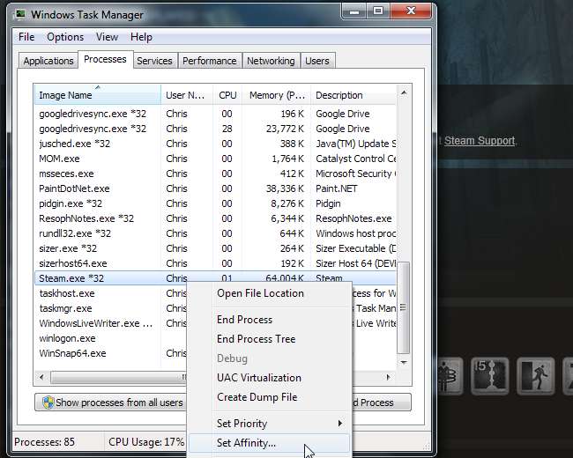Select the PaintDotNet.exe process row
The width and height of the screenshot is (573, 458).
74,188
